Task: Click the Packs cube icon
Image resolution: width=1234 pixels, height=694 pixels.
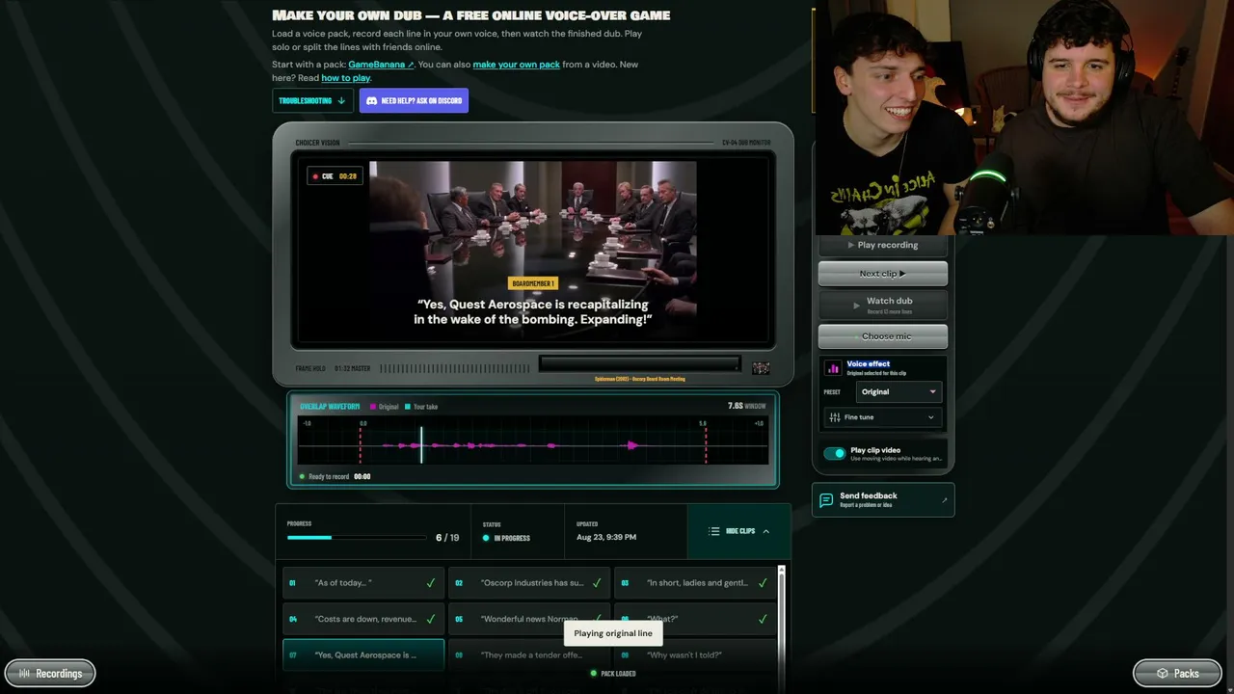Action: point(1163,673)
